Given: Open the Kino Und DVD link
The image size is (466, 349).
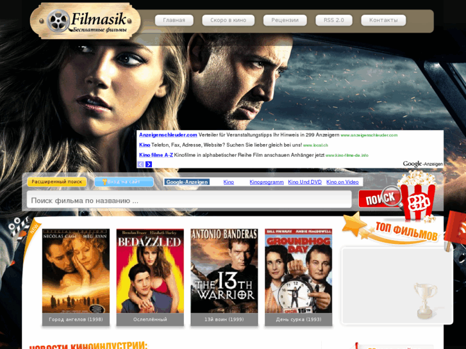Looking at the screenshot, I should pos(304,182).
